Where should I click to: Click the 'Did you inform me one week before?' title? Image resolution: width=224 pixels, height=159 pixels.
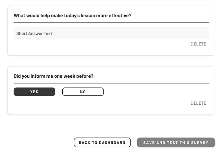pos(54,76)
